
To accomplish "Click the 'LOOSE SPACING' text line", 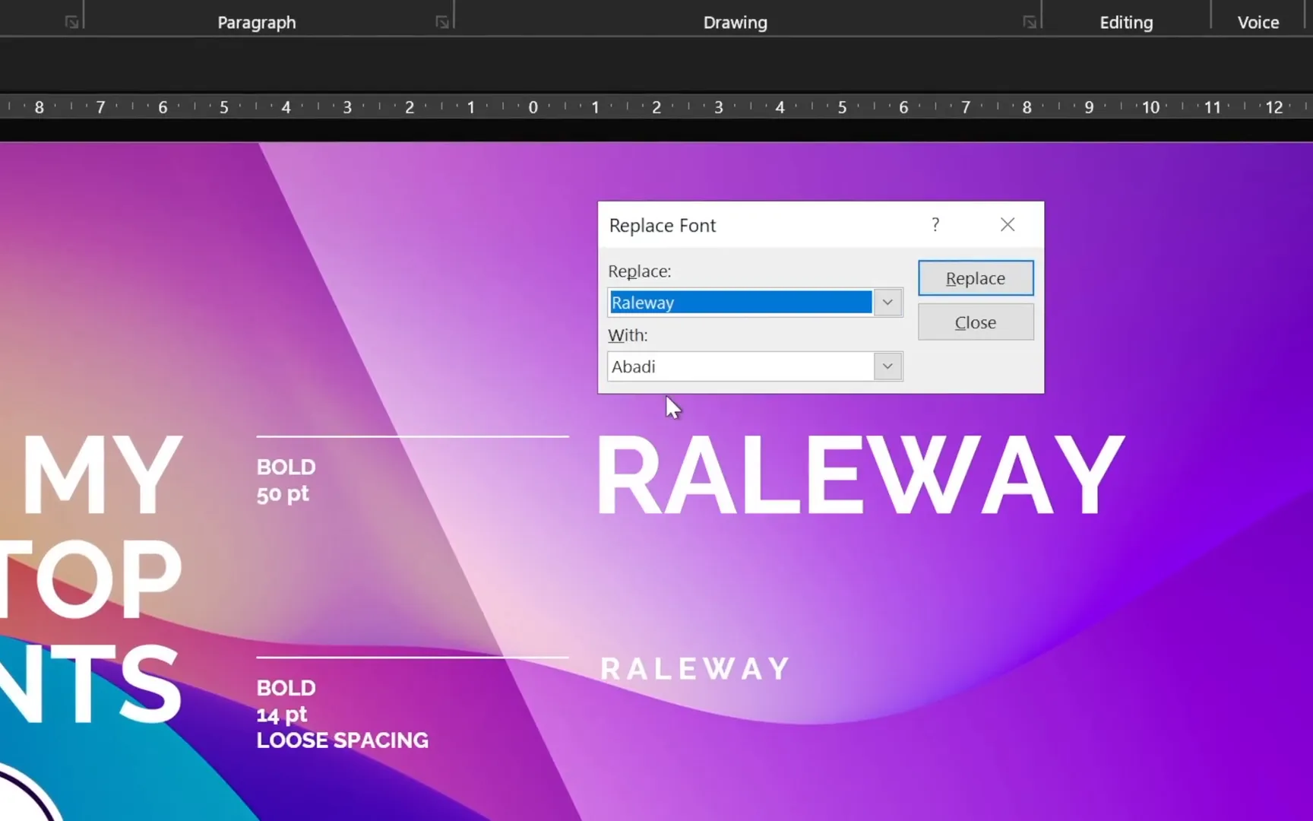I will click(x=343, y=740).
